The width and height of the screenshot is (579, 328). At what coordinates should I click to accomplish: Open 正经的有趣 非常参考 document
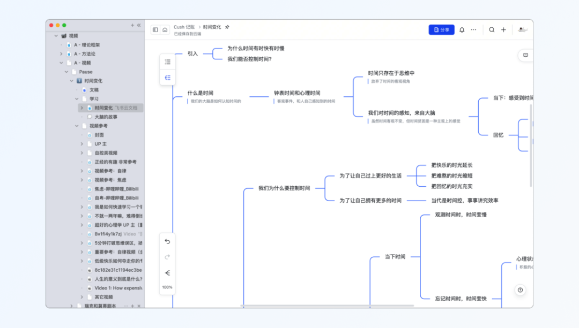(116, 162)
